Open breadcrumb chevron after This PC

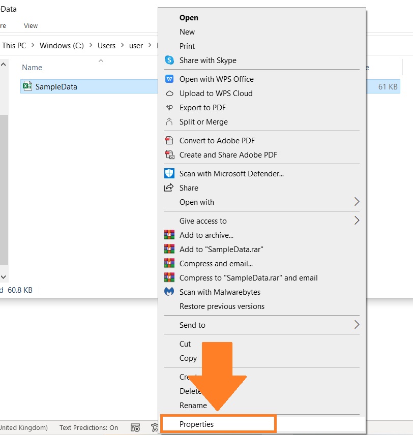tap(33, 45)
